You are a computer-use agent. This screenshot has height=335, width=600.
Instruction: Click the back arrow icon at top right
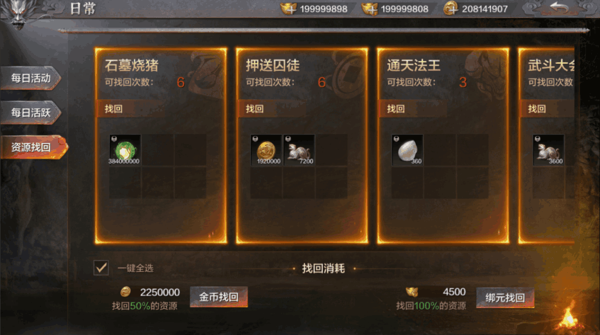[559, 8]
